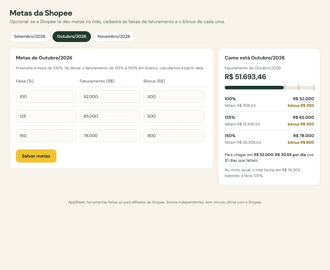Click the Faturamento de Outubro/2026 label
The width and height of the screenshot is (330, 270).
click(x=253, y=68)
